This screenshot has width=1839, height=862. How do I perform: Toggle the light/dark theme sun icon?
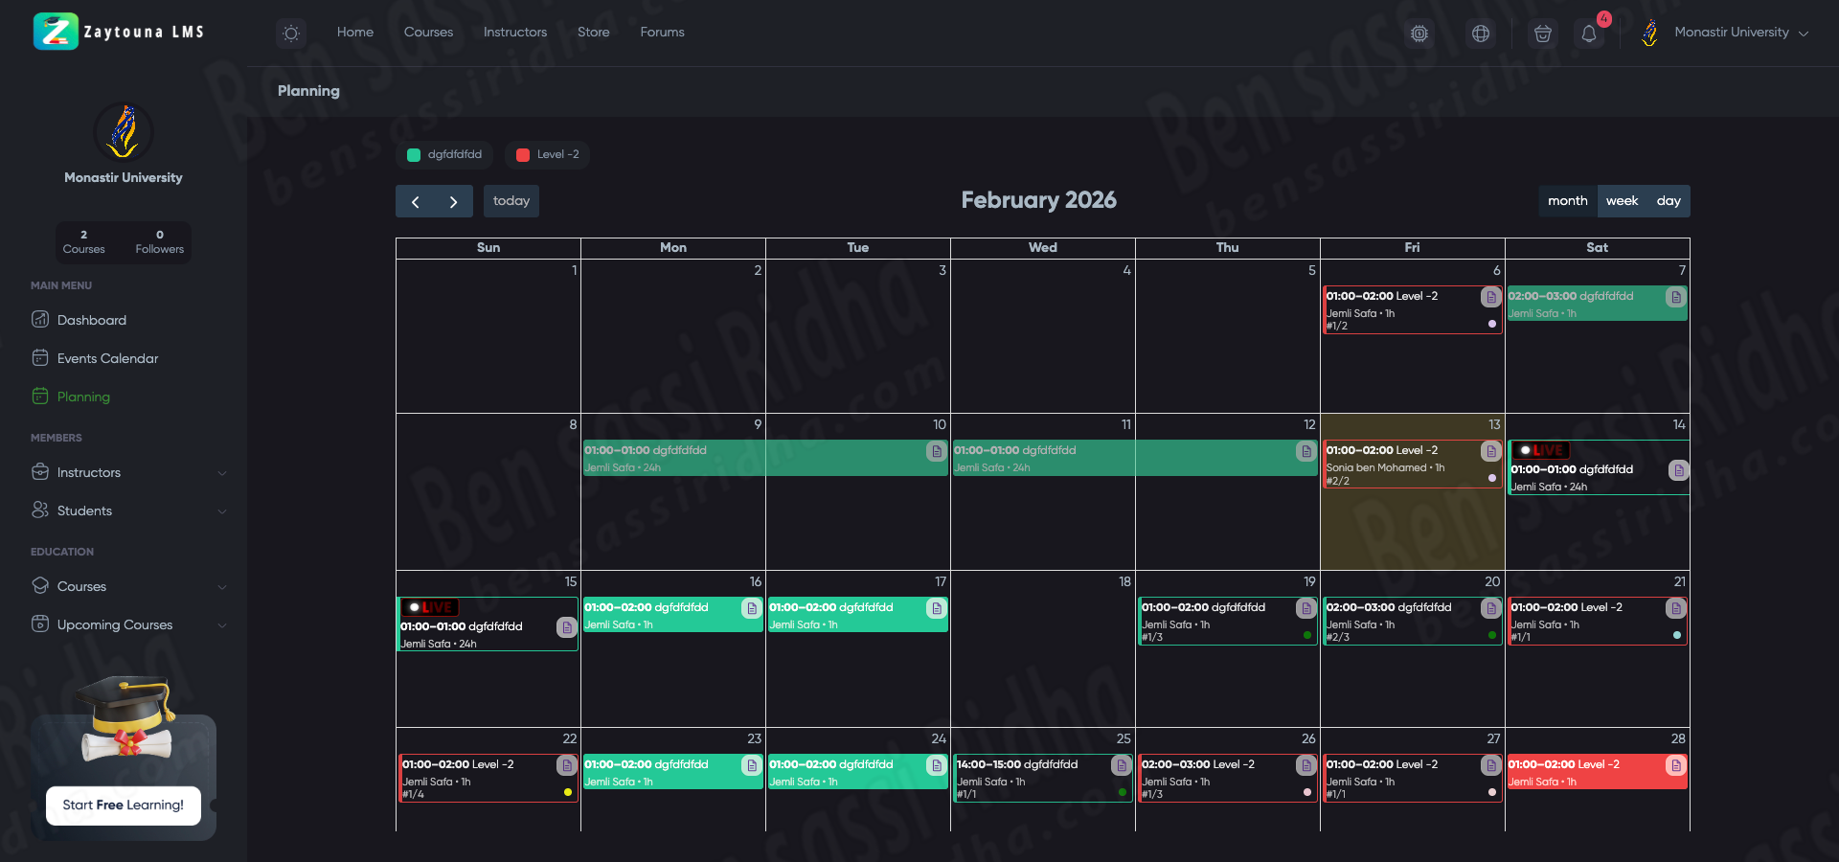tap(291, 34)
